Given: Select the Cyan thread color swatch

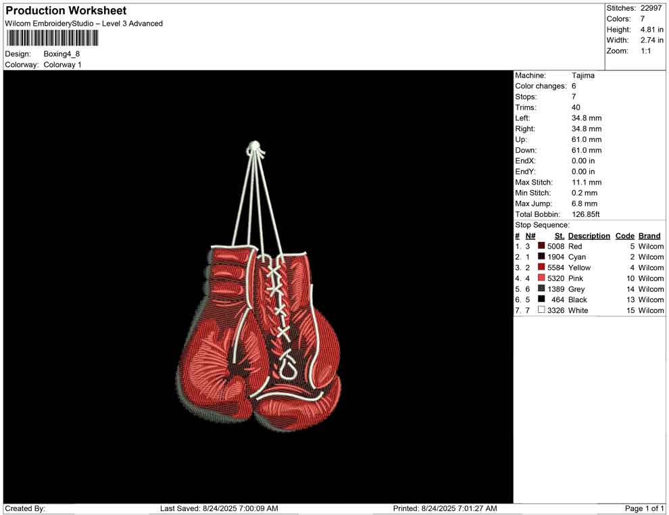Looking at the screenshot, I should click(x=541, y=257).
